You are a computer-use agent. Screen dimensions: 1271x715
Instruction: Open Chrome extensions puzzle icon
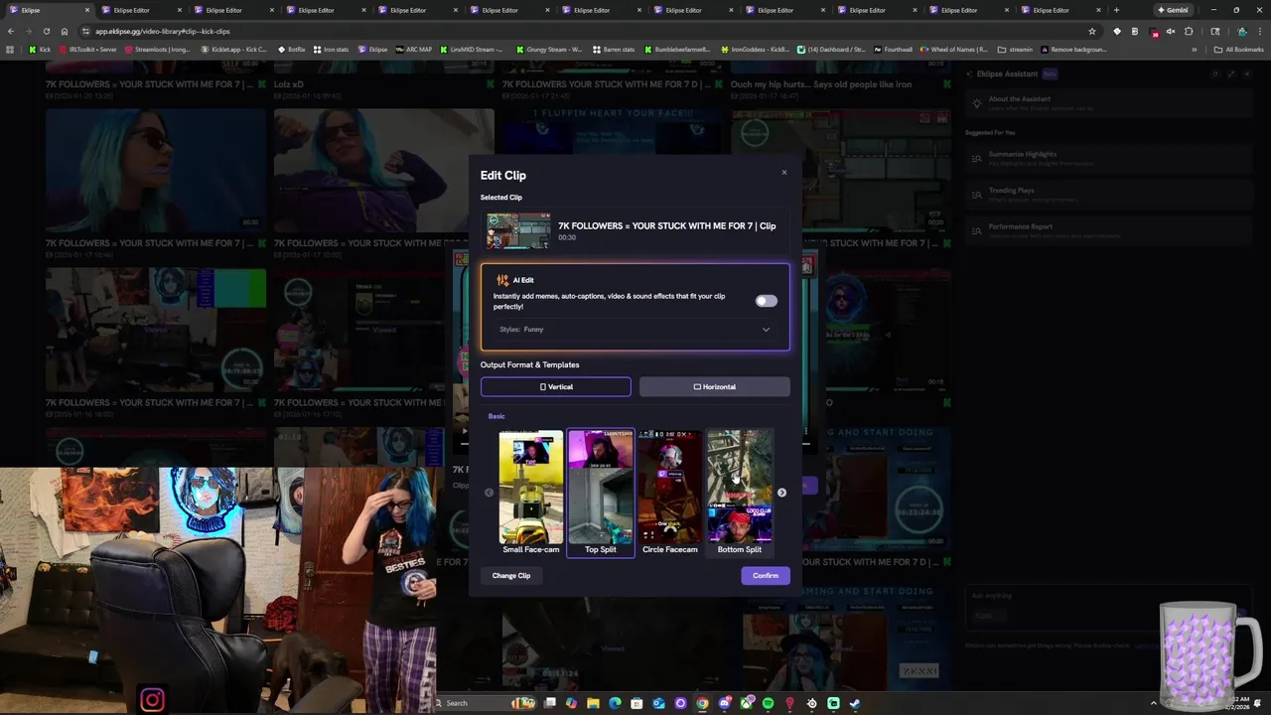click(1189, 32)
